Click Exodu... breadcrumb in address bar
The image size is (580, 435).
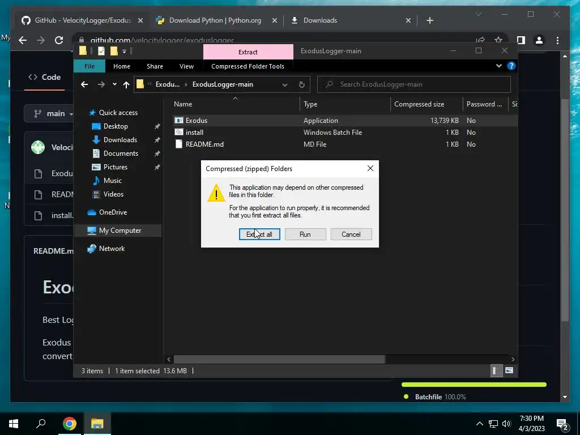pyautogui.click(x=168, y=84)
